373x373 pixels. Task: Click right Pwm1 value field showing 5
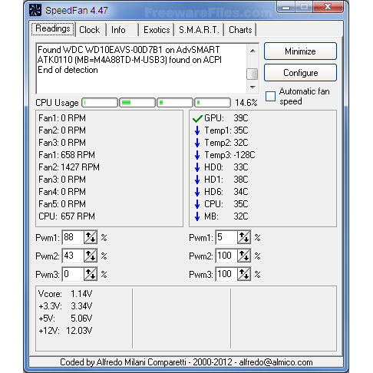[226, 238]
